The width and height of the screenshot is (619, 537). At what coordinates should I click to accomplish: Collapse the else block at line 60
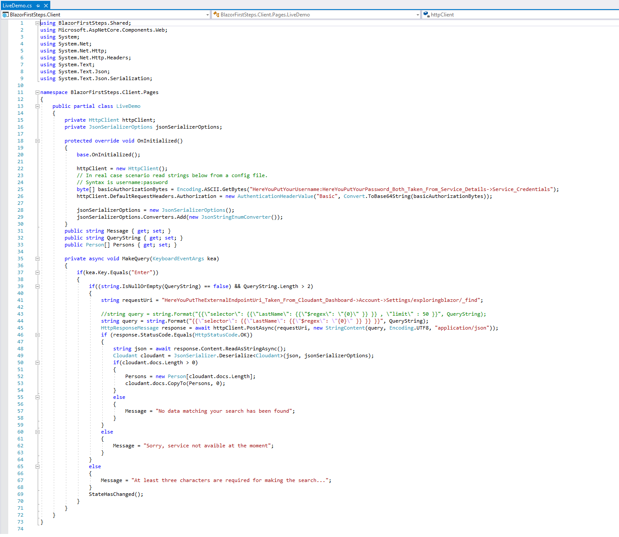(37, 432)
